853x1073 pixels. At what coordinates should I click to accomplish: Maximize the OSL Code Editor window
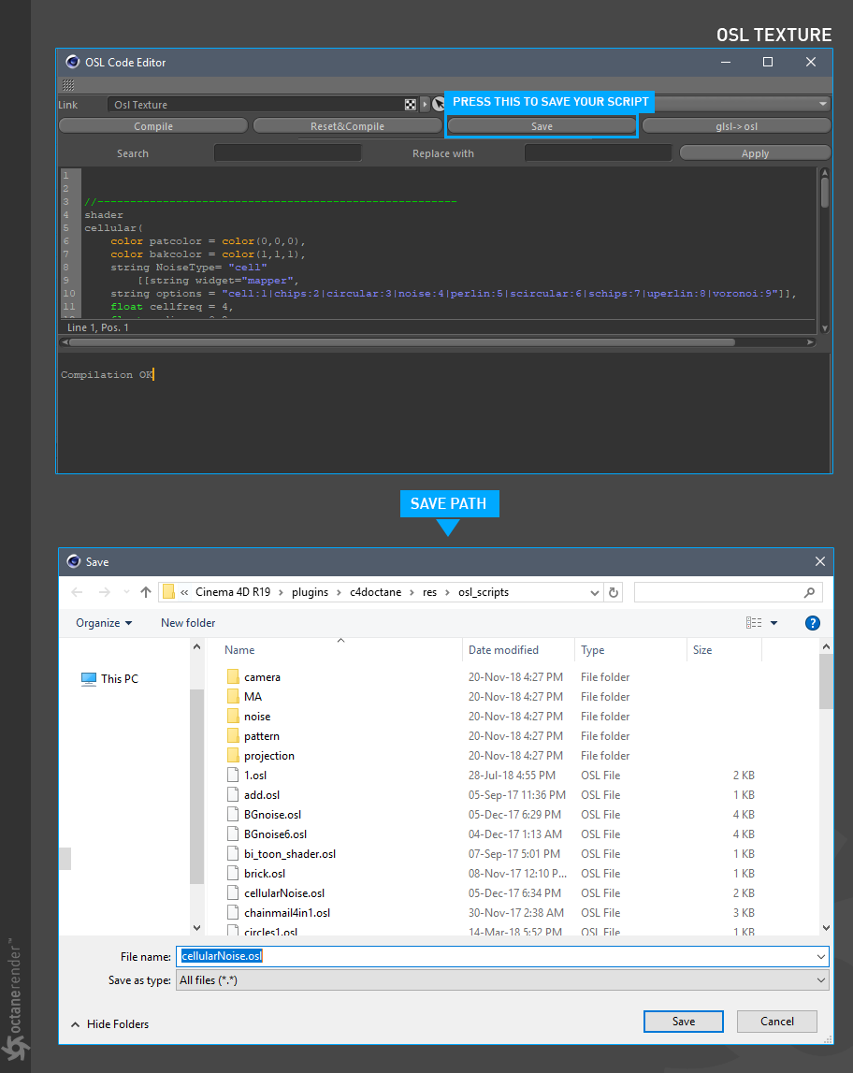768,63
